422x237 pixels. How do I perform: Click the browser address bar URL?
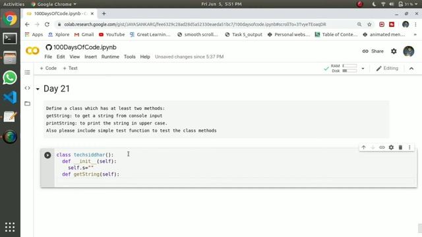click(195, 24)
